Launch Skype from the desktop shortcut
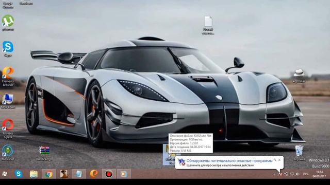 [x=8, y=49]
